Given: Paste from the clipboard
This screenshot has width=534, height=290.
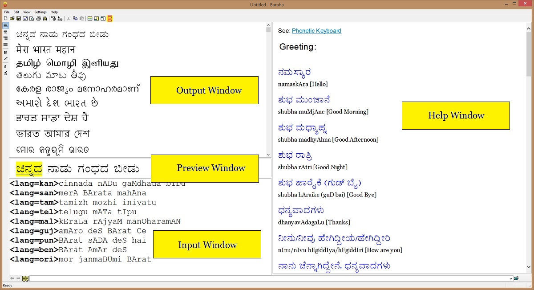Looking at the screenshot, I should point(82,18).
